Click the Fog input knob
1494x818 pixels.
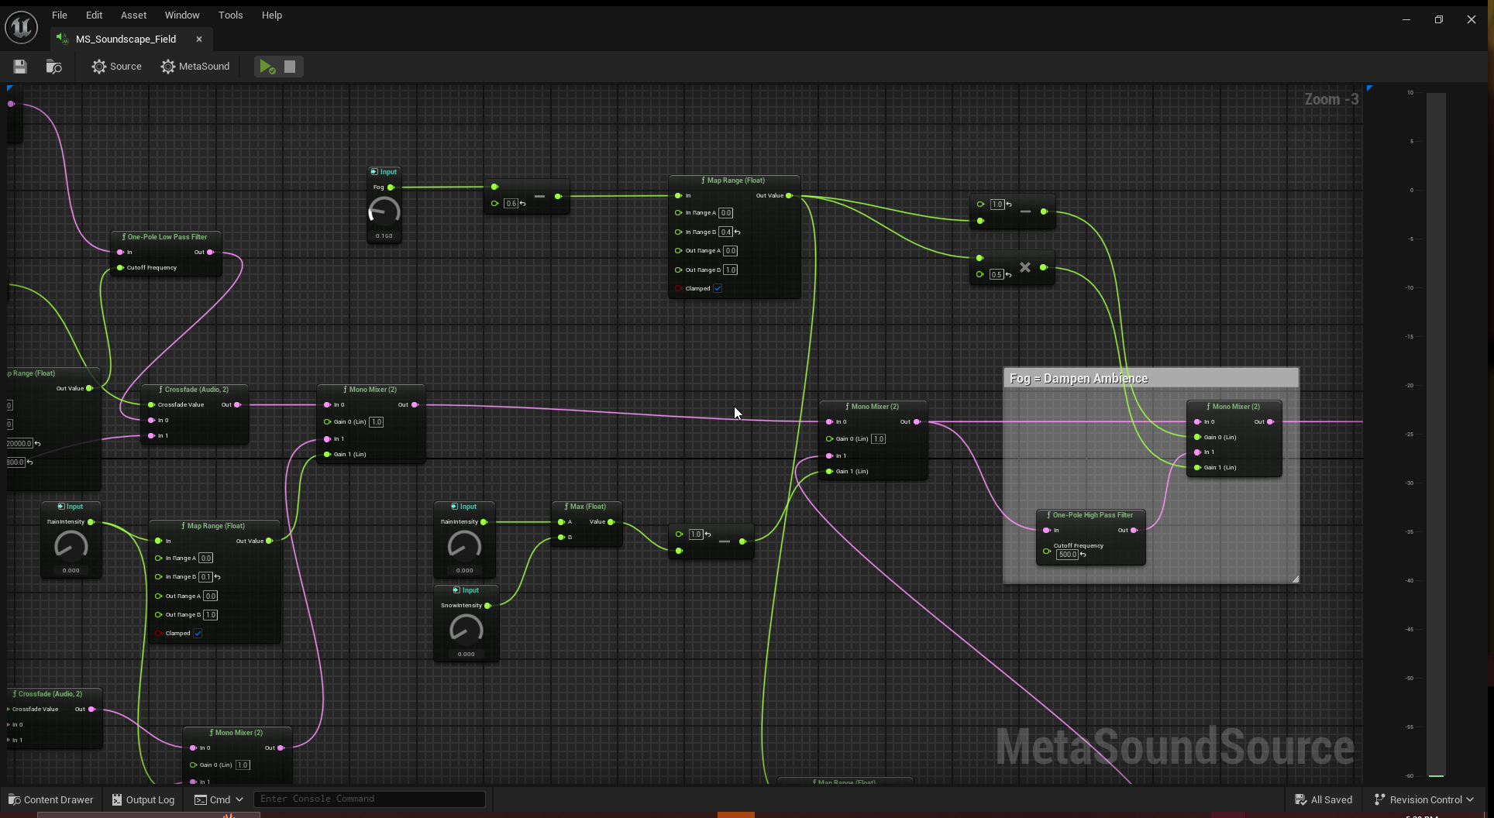(384, 211)
